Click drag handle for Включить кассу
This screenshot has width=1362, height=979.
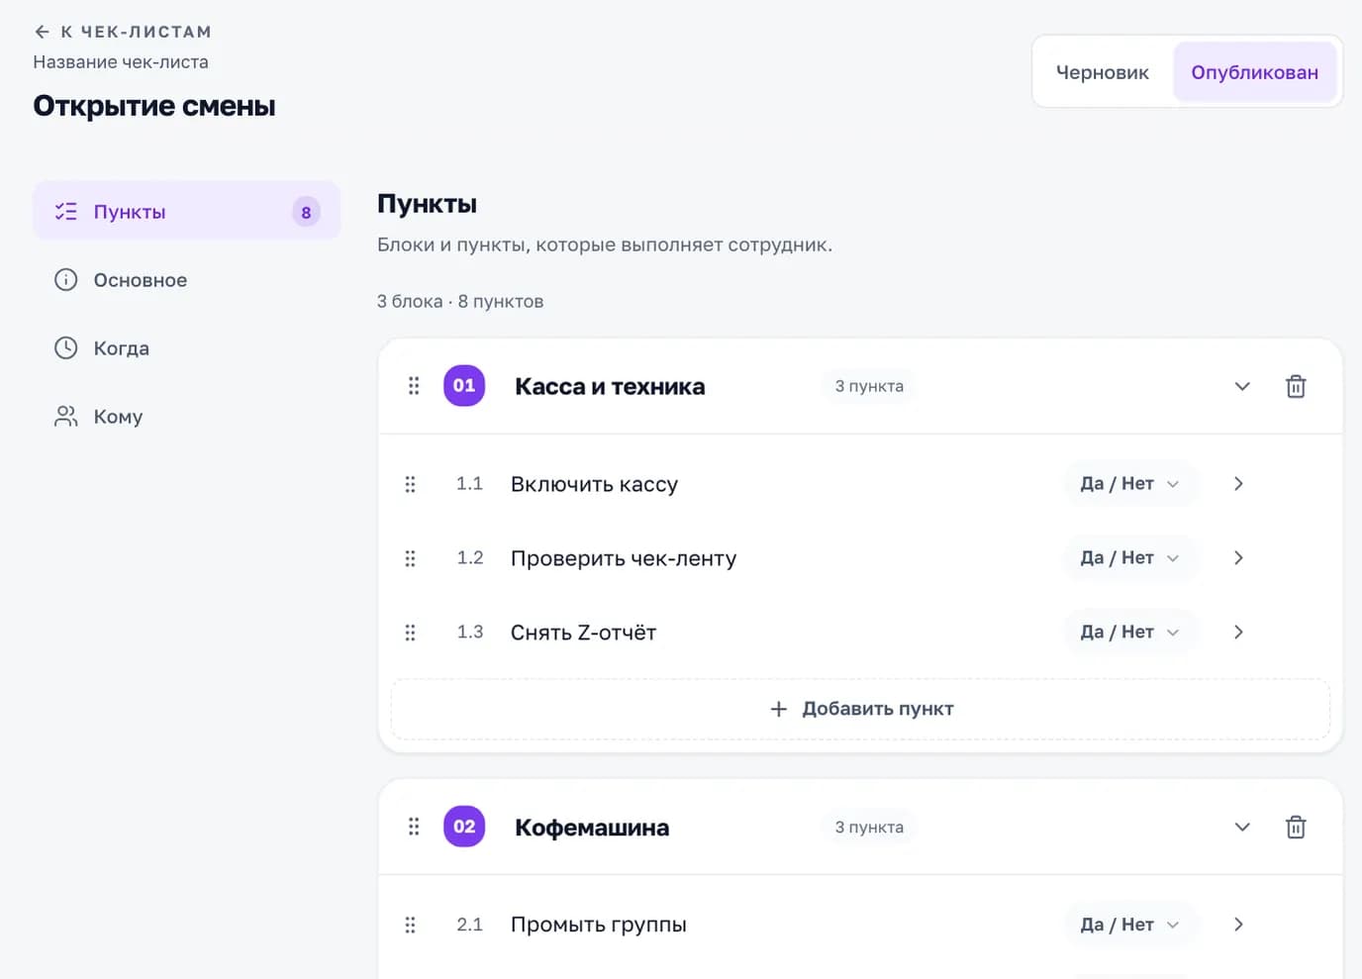[410, 484]
